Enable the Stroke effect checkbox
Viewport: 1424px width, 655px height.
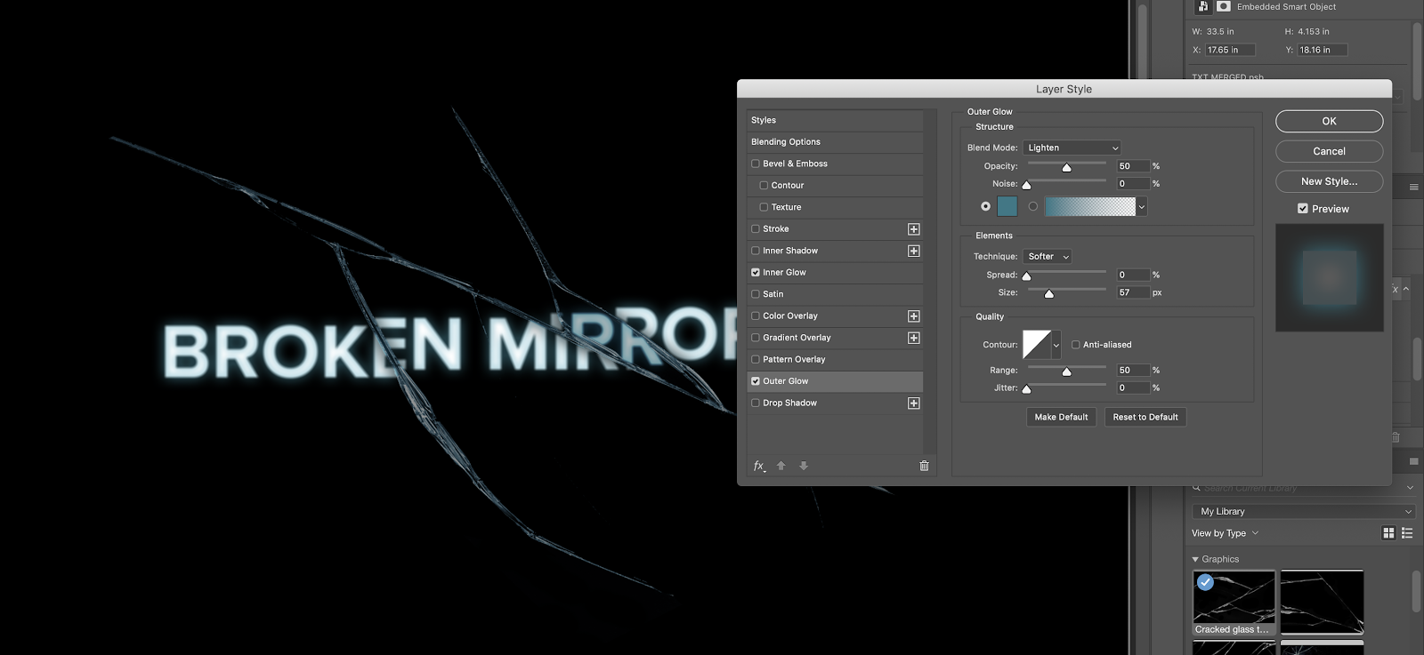point(756,229)
